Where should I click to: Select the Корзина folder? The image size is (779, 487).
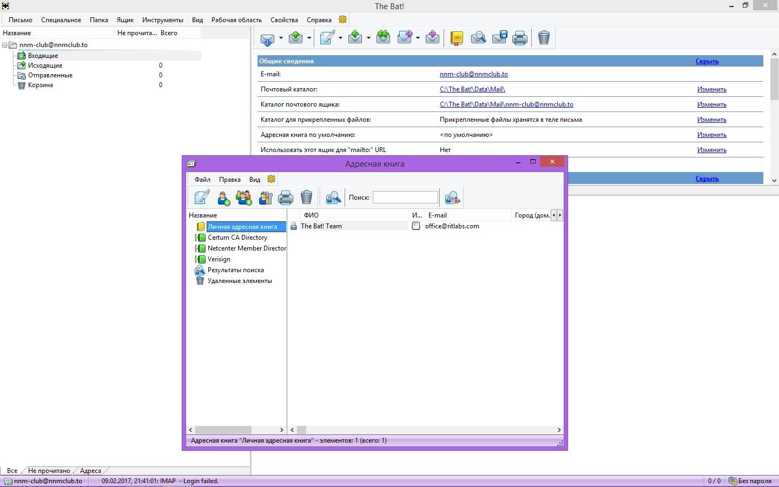(x=41, y=85)
